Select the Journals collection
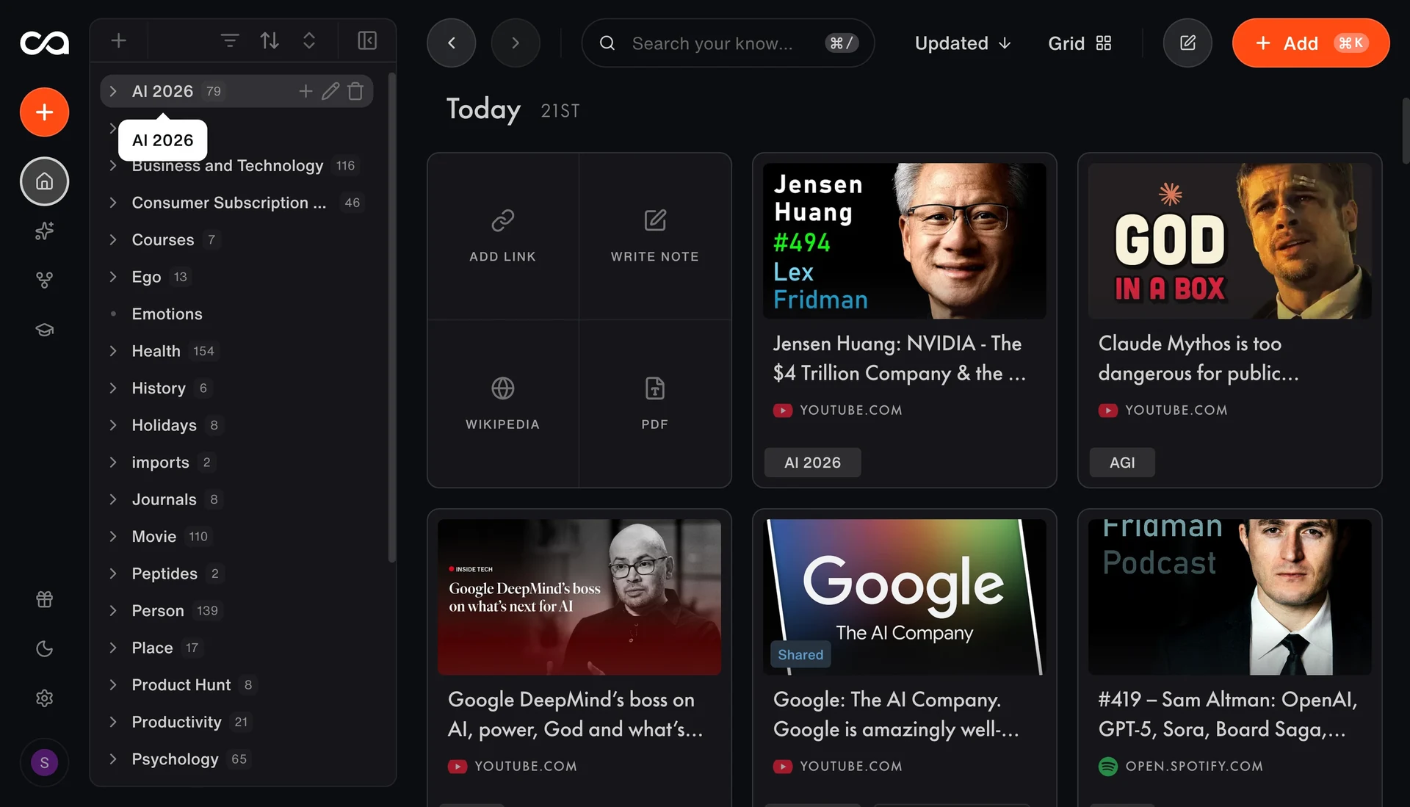Image resolution: width=1410 pixels, height=807 pixels. pos(236,499)
